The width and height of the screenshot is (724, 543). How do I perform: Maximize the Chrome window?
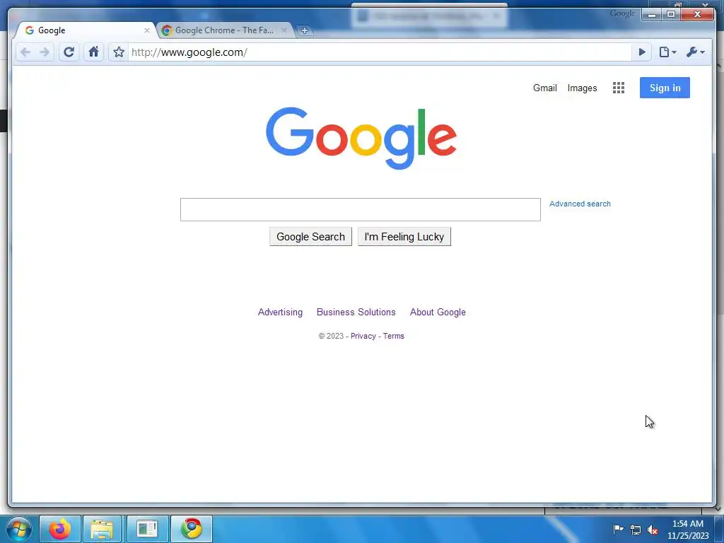[671, 14]
